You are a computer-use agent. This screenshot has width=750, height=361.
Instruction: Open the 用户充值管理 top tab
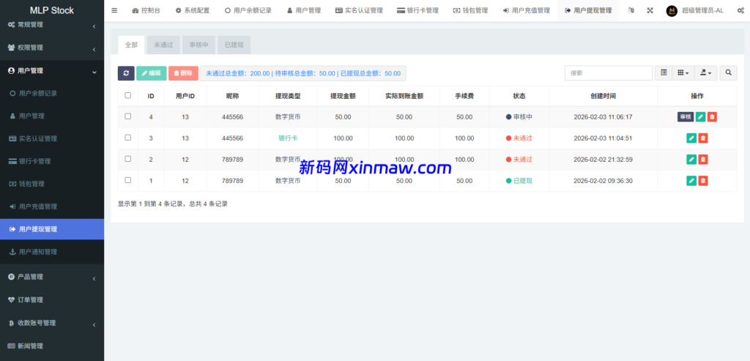[526, 10]
